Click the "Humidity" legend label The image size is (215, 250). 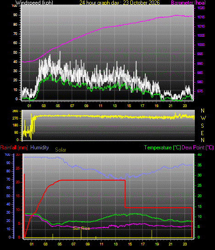coord(39,148)
